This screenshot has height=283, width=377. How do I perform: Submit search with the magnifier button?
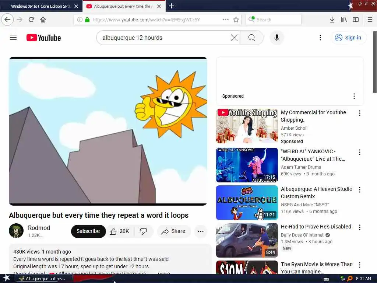tap(252, 38)
